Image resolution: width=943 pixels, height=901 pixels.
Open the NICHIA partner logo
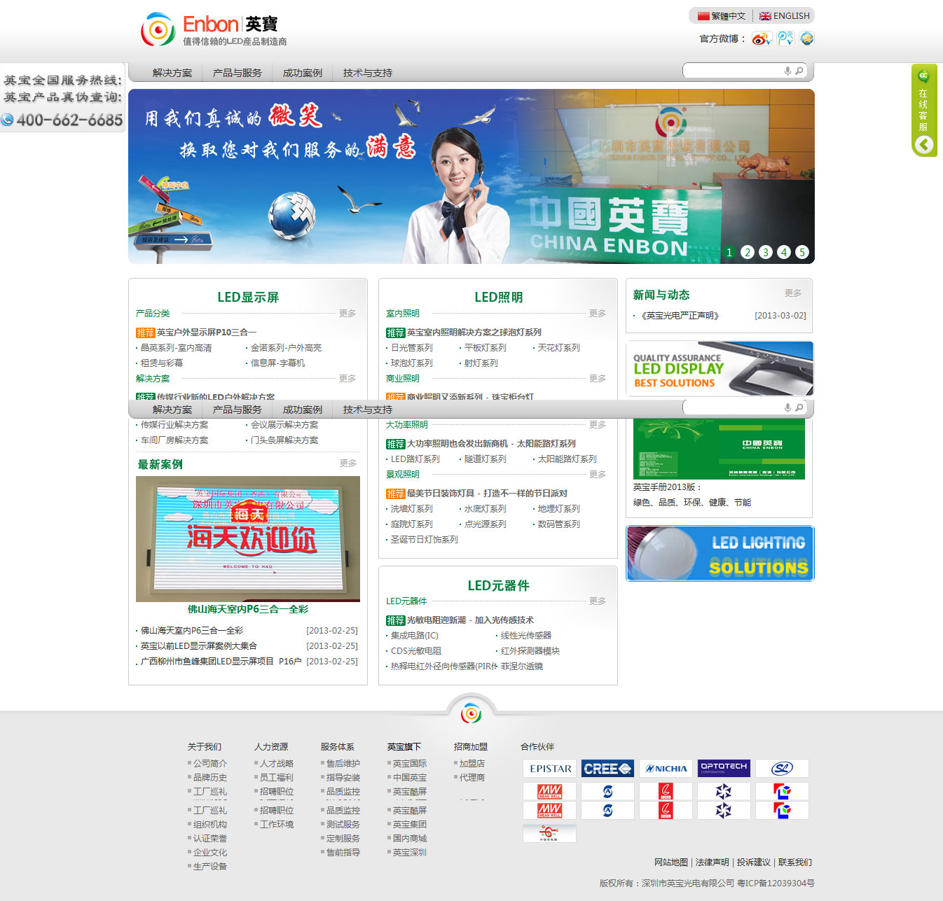click(666, 769)
